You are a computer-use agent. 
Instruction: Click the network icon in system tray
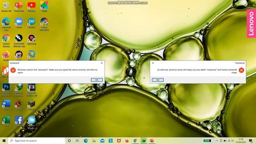(x=229, y=140)
